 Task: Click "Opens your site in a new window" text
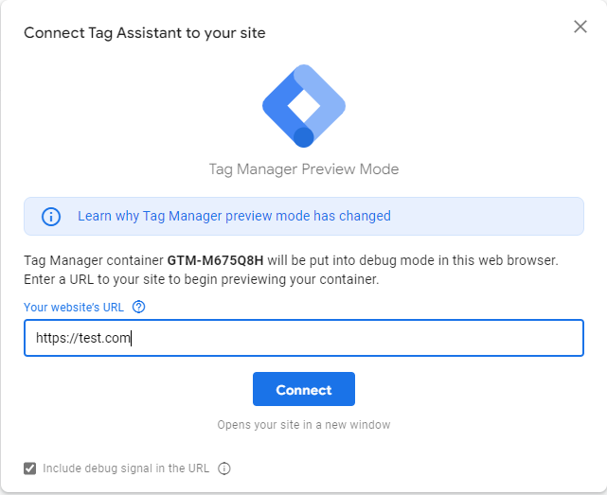(x=303, y=425)
